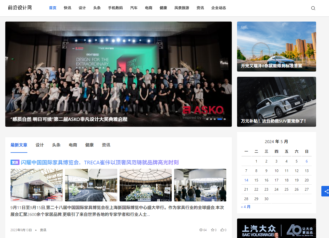Viewport: 329px width, 238px height.
Task: Click the eye views icon showing 64
Action: point(201,230)
